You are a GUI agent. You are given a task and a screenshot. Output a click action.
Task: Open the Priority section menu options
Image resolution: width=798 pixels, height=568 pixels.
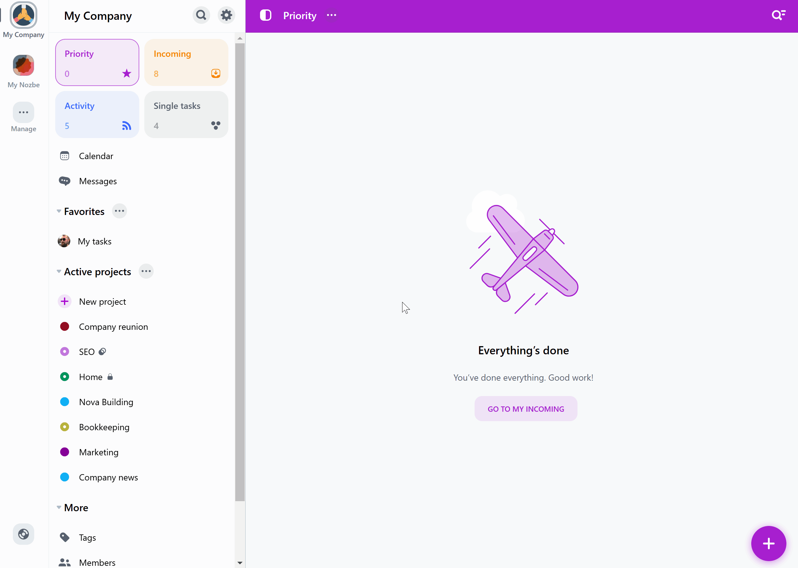tap(332, 15)
